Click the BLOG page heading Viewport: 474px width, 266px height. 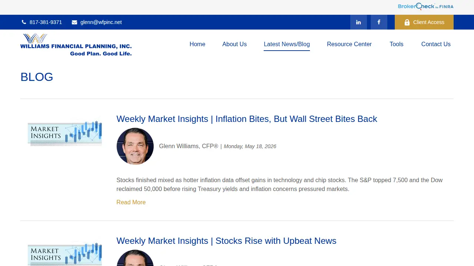tap(37, 77)
